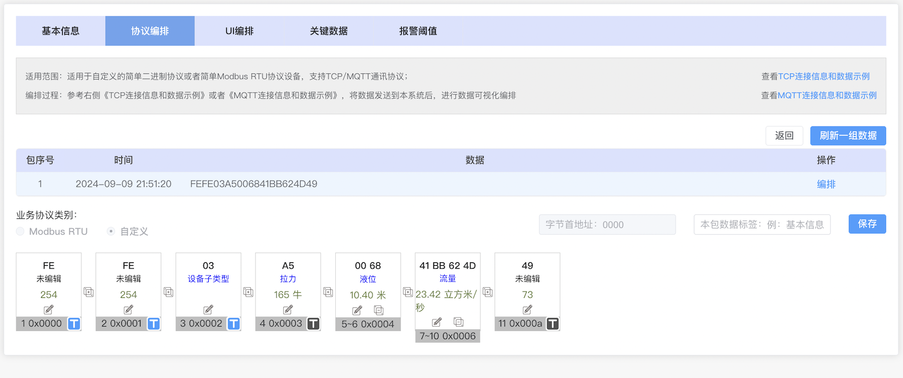Image resolution: width=903 pixels, height=378 pixels.
Task: Click the 数据 column header
Action: [475, 160]
